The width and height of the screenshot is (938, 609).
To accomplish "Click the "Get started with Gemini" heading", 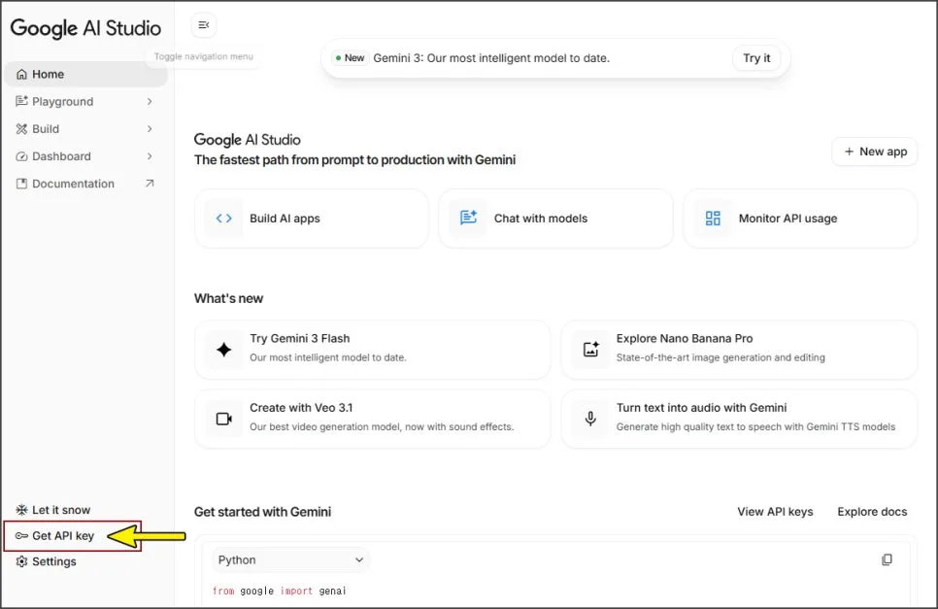I will [x=262, y=512].
